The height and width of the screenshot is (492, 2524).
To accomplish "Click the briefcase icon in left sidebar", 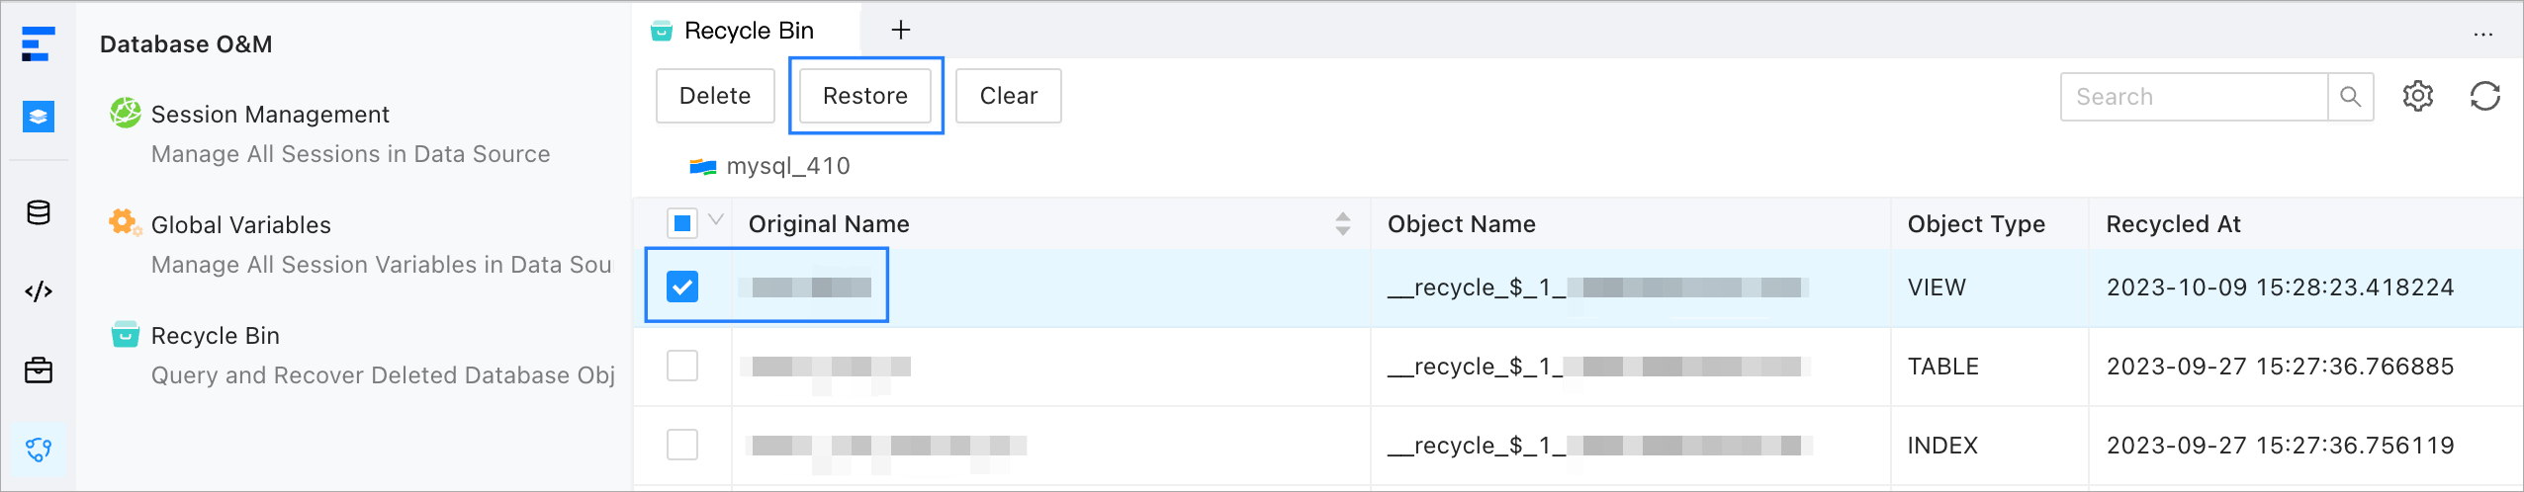I will click(x=39, y=370).
